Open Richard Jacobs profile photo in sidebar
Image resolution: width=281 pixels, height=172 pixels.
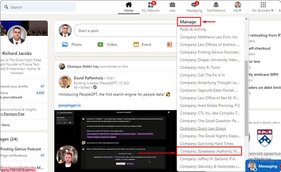click(x=17, y=35)
